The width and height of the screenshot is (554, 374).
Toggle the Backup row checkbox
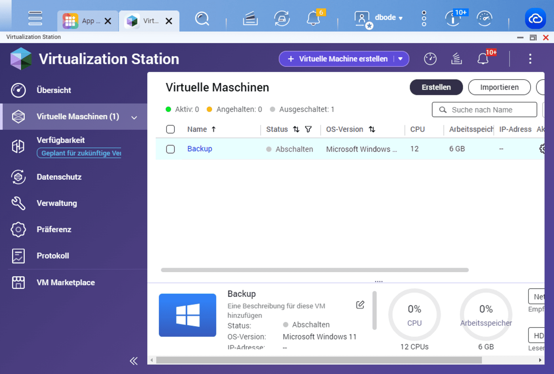[x=170, y=149]
